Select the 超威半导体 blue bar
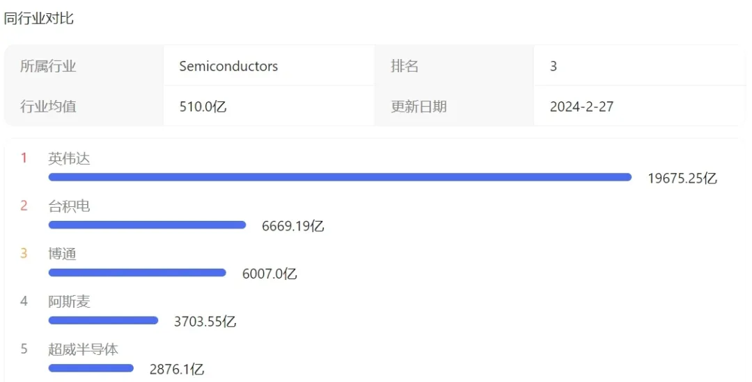This screenshot has width=752, height=382. tap(91, 368)
